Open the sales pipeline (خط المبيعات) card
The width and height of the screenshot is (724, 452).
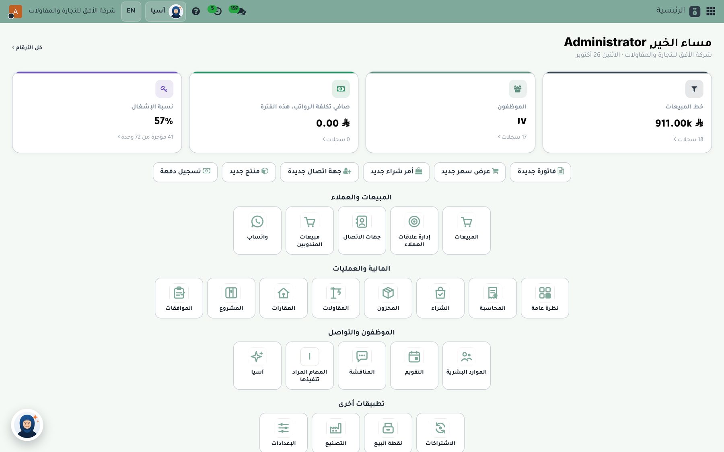click(627, 112)
